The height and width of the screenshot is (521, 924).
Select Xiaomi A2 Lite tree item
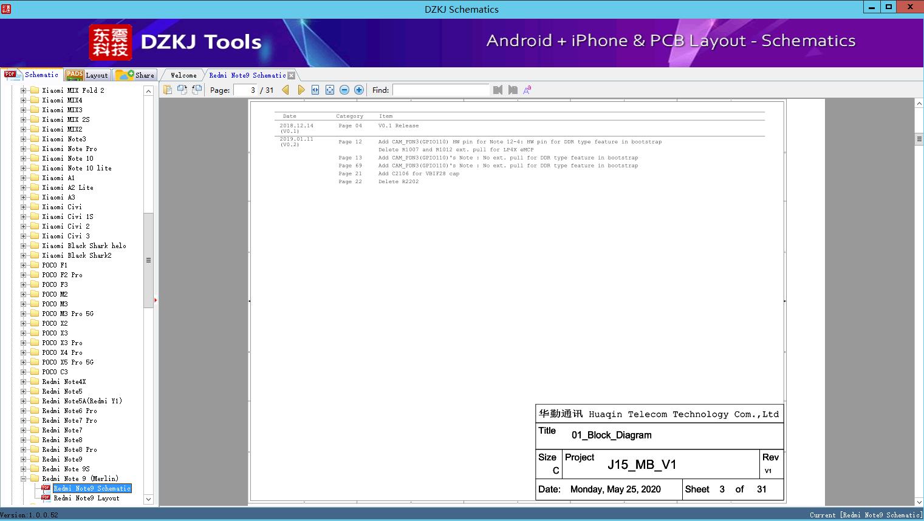[x=67, y=187]
